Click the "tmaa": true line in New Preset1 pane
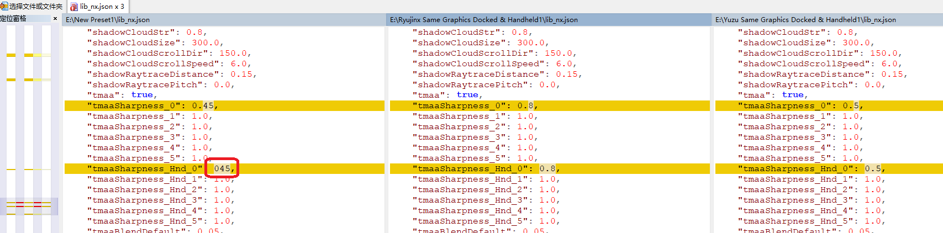The width and height of the screenshot is (943, 233). 122,95
